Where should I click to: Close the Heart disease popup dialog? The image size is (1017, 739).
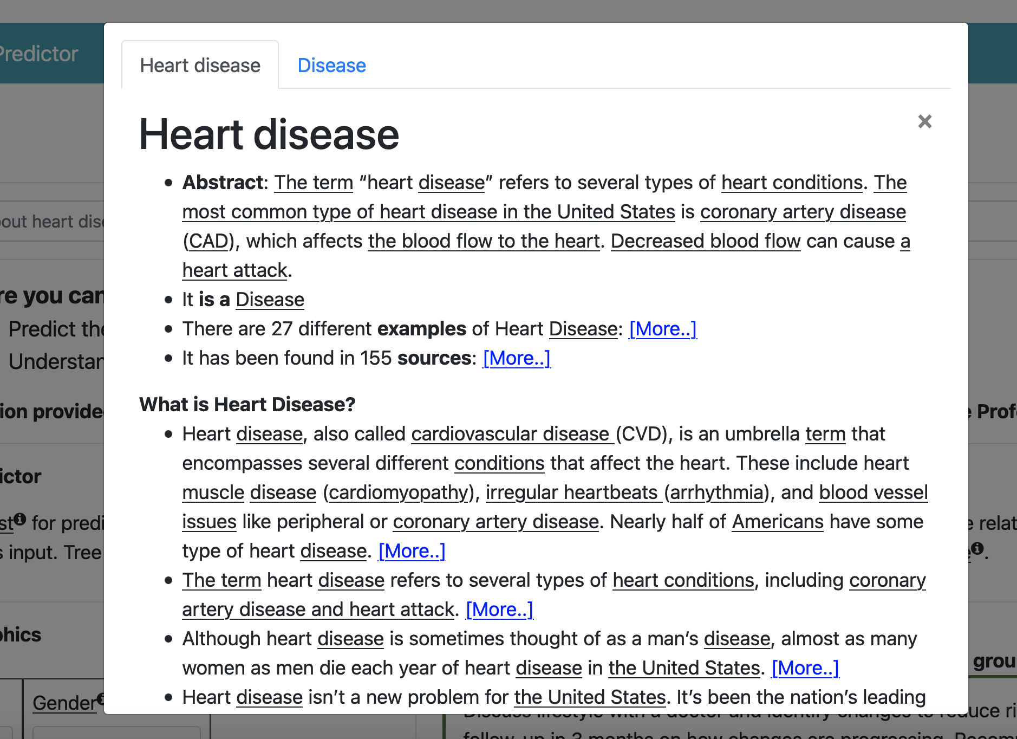pyautogui.click(x=924, y=121)
